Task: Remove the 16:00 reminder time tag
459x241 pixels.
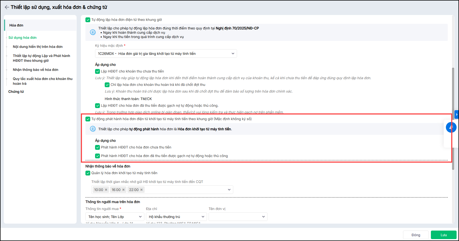Action: click(x=123, y=190)
